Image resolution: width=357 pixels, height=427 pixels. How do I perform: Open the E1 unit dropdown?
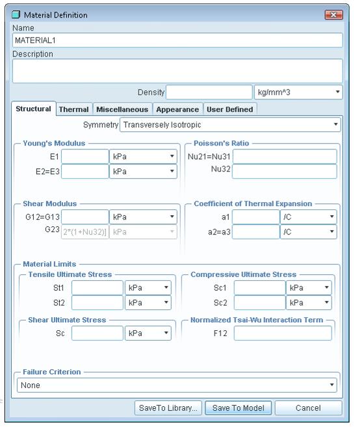143,157
